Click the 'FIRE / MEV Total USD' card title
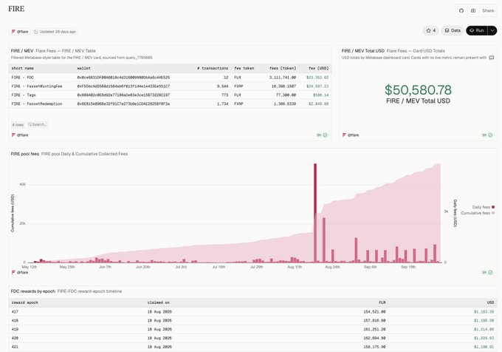The width and height of the screenshot is (502, 352). pos(362,51)
